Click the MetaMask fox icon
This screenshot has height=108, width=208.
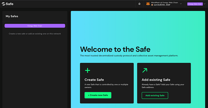point(148,4)
